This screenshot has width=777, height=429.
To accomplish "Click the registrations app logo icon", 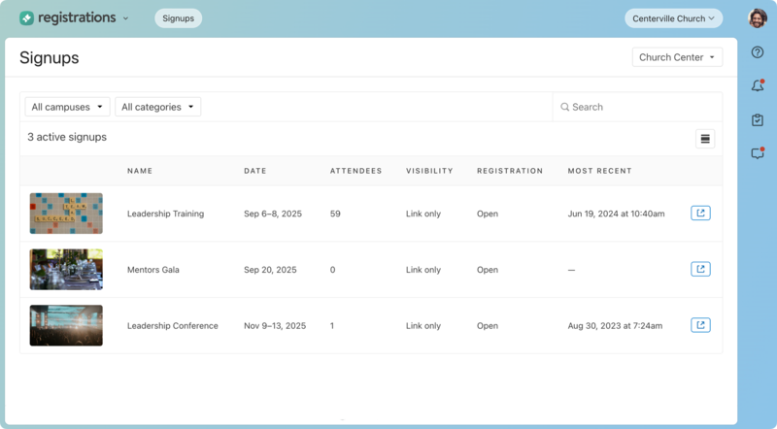I will [26, 18].
